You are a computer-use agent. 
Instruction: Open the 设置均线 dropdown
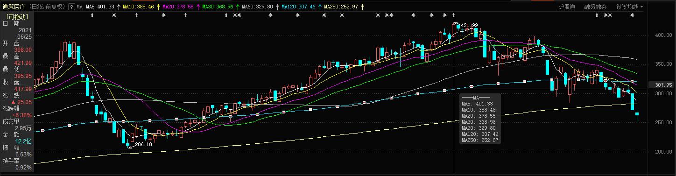pos(629,7)
